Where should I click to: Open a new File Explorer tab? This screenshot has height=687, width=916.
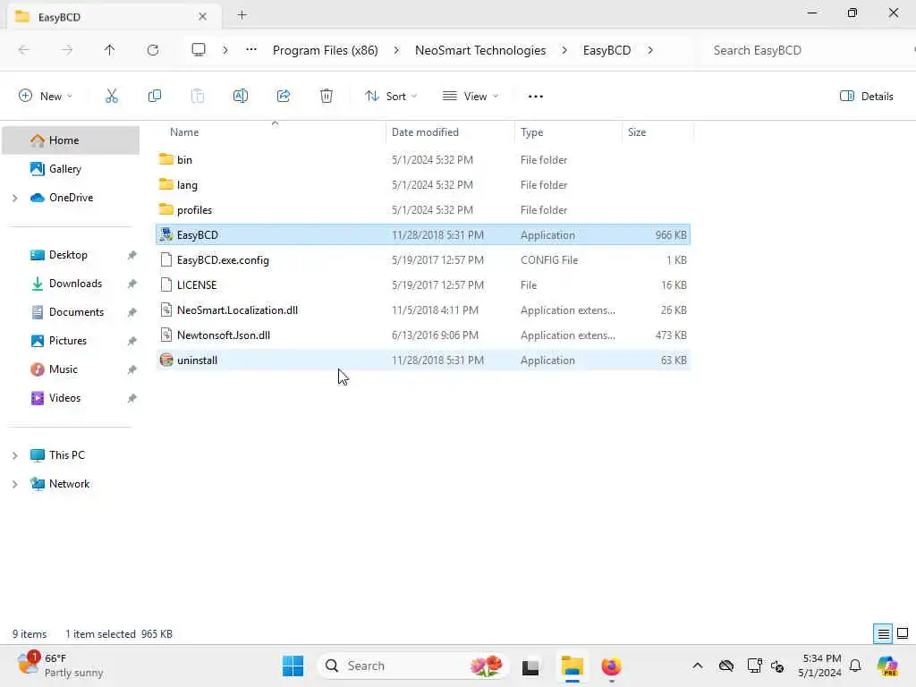pyautogui.click(x=242, y=16)
